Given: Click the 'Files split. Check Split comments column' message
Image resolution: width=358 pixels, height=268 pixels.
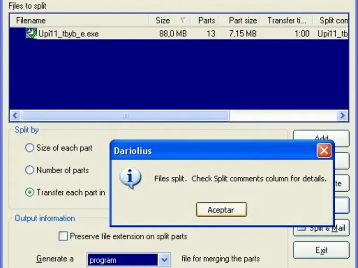Looking at the screenshot, I should pyautogui.click(x=240, y=178).
